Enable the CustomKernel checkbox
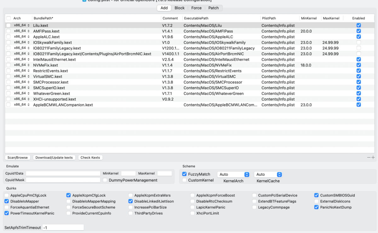The image size is (378, 233). coord(185,180)
